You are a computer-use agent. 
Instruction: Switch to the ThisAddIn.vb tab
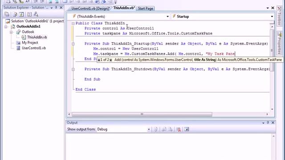point(124,8)
